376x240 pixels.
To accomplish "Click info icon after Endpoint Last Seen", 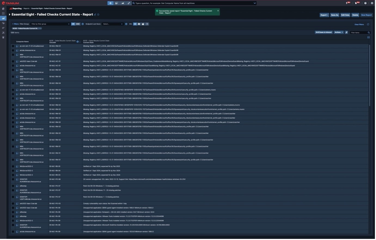I will tap(126, 24).
